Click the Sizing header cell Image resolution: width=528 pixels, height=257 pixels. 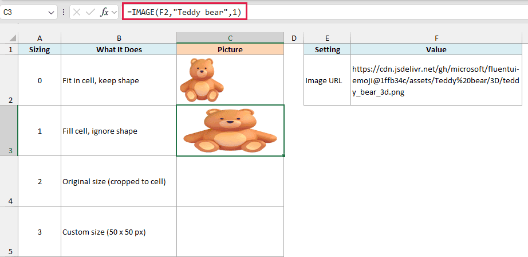(40, 49)
